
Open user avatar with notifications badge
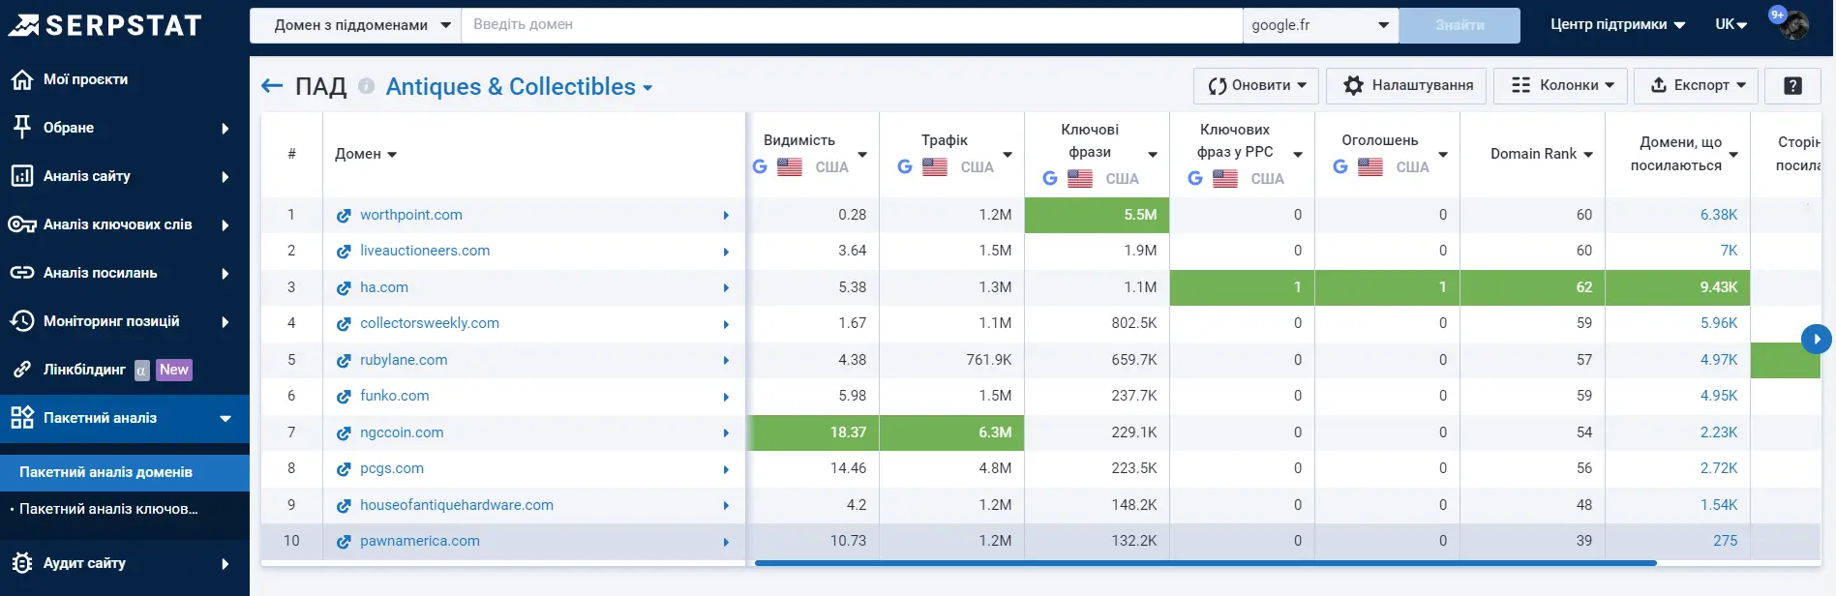tap(1791, 23)
